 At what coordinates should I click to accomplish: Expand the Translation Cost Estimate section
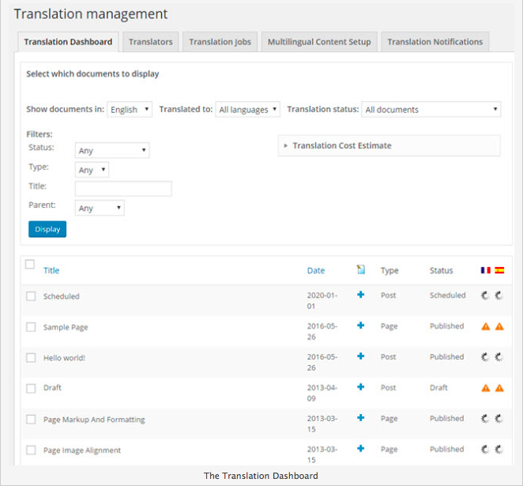(x=389, y=145)
